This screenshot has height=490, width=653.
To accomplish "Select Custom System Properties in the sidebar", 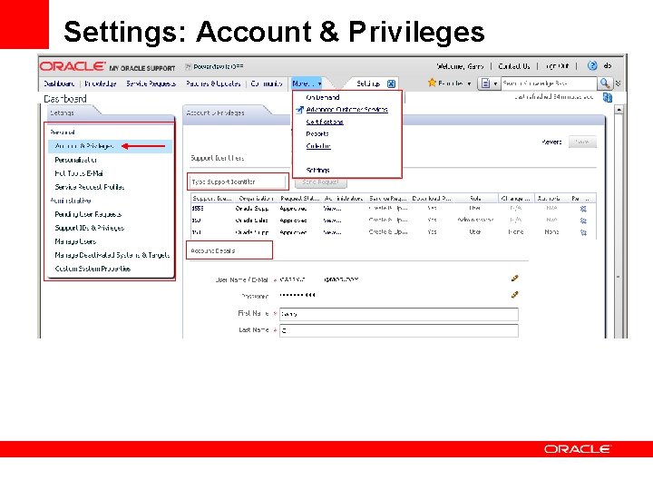I will (x=93, y=269).
